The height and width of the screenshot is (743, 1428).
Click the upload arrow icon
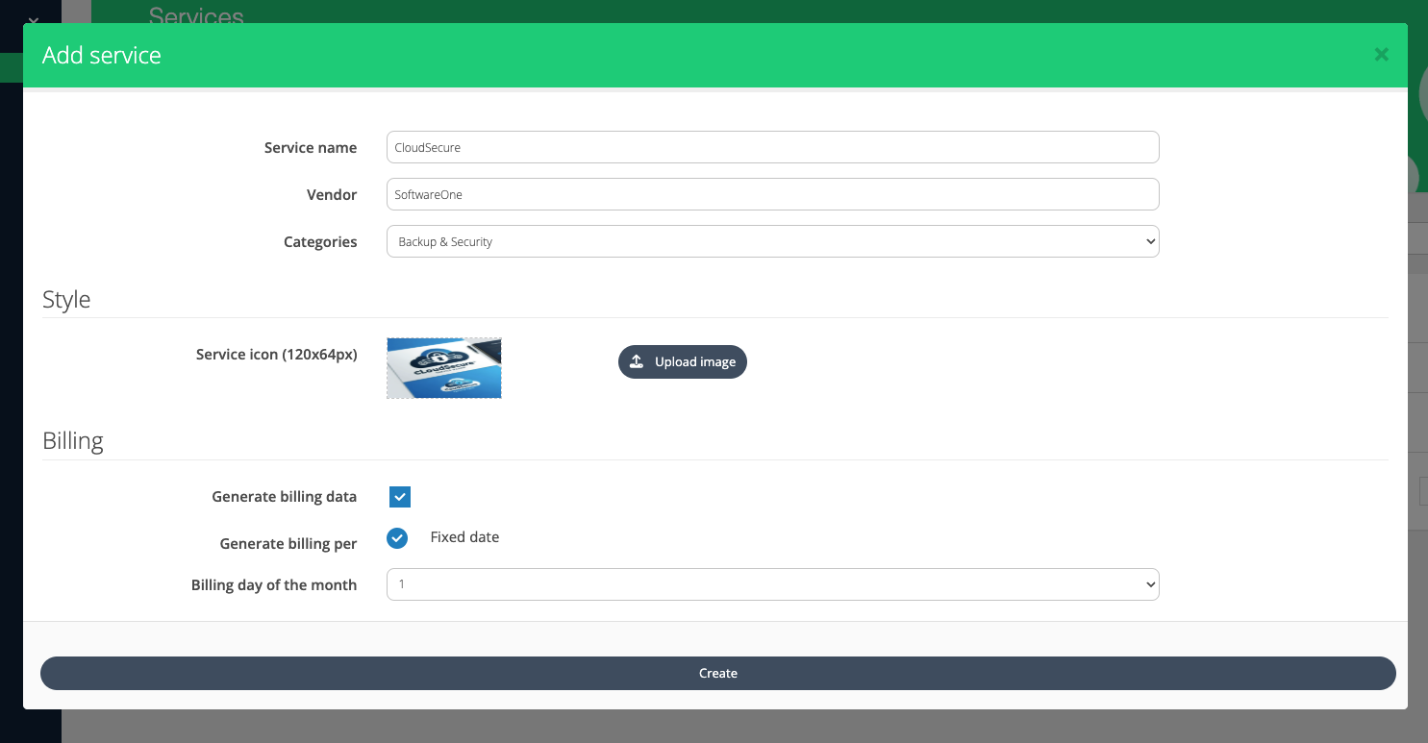(x=636, y=361)
